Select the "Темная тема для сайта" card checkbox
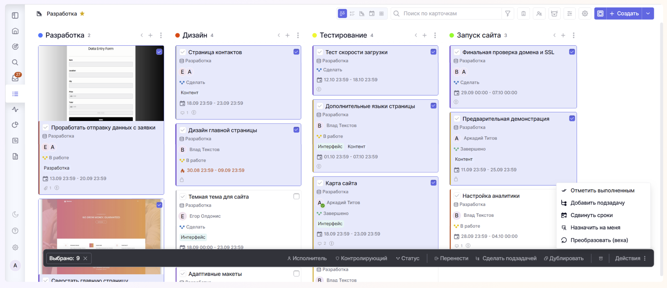Image resolution: width=667 pixels, height=288 pixels. 296,196
